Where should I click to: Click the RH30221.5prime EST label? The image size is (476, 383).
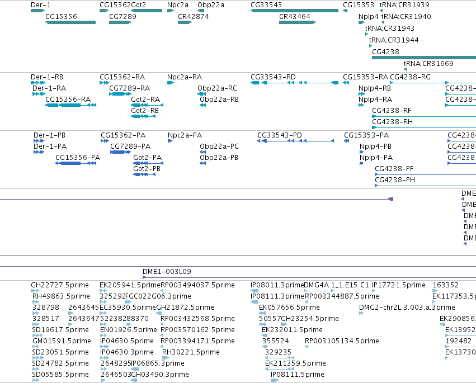click(x=191, y=352)
